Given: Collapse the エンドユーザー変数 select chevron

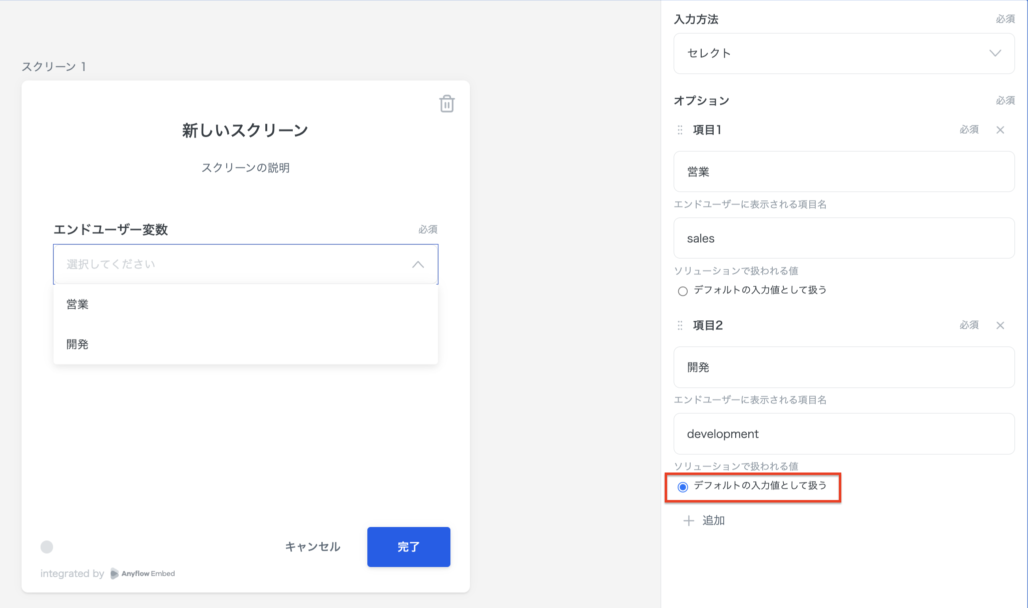Looking at the screenshot, I should 418,264.
